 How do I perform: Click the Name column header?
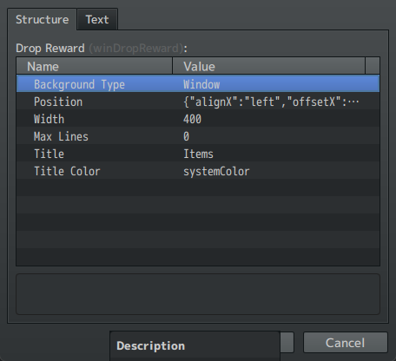[95, 66]
